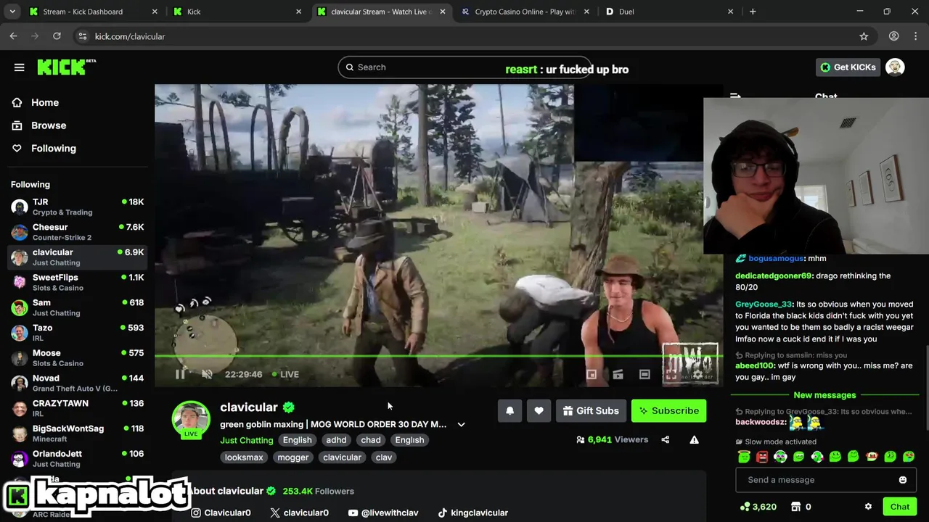Open KICKs balance 3,620
The image size is (929, 522).
click(758, 507)
